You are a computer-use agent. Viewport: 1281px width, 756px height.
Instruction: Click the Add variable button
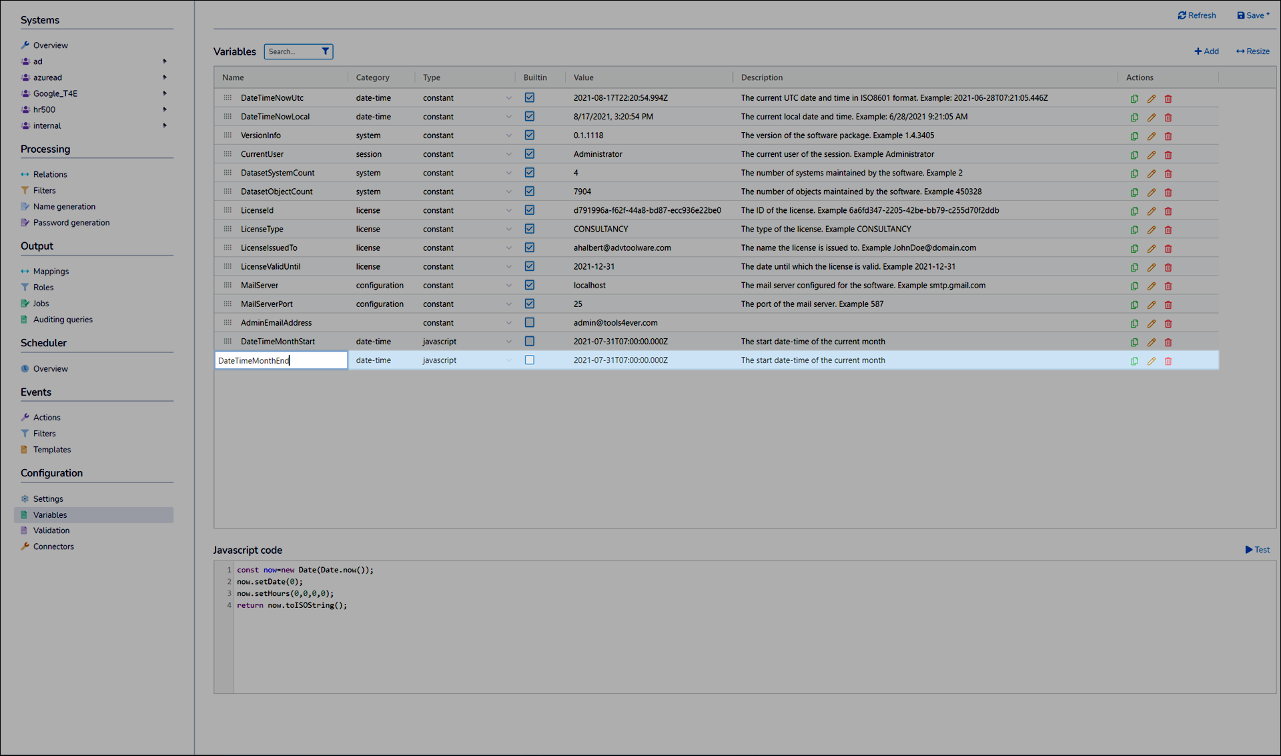pos(1206,51)
